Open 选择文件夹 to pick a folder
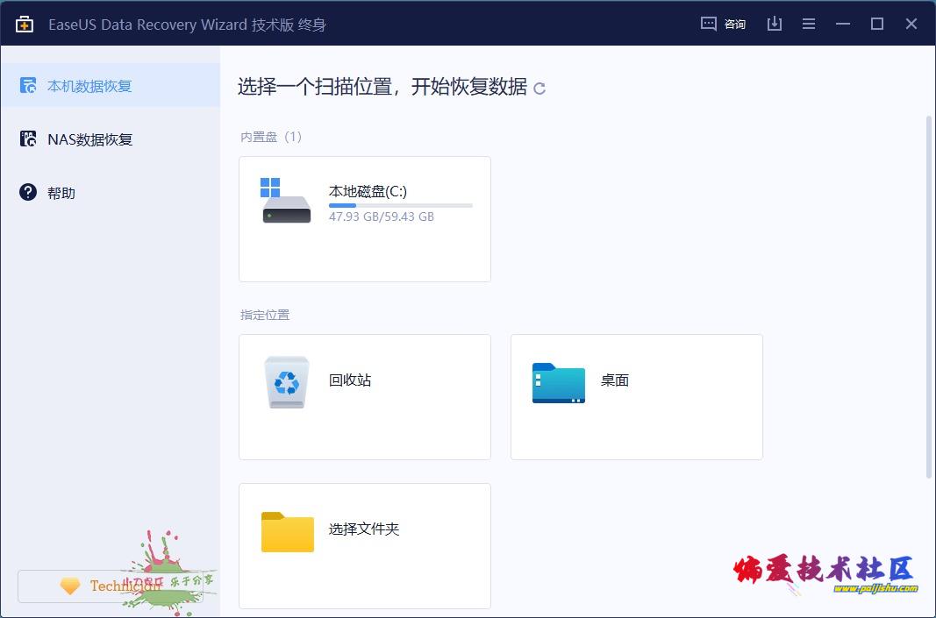 [x=365, y=546]
